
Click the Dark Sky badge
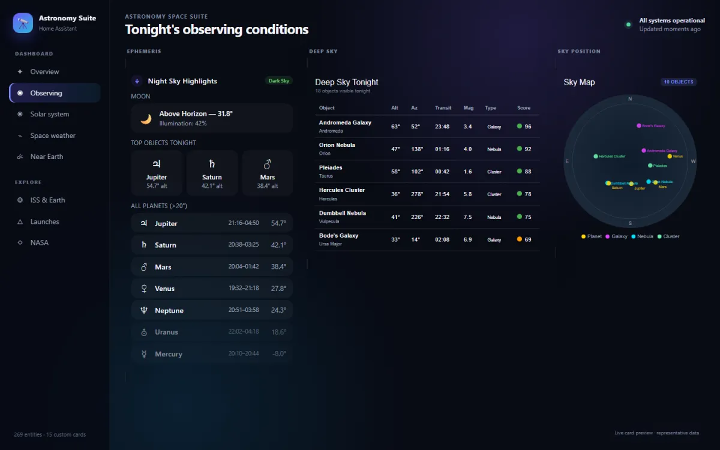279,81
